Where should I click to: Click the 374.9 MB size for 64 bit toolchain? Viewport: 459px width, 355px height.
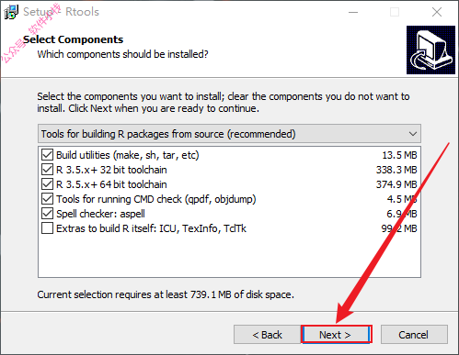(396, 184)
